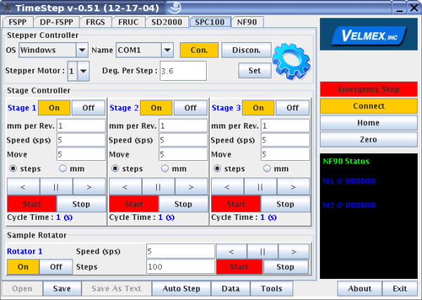
Task: Click the Home button
Action: pyautogui.click(x=369, y=122)
